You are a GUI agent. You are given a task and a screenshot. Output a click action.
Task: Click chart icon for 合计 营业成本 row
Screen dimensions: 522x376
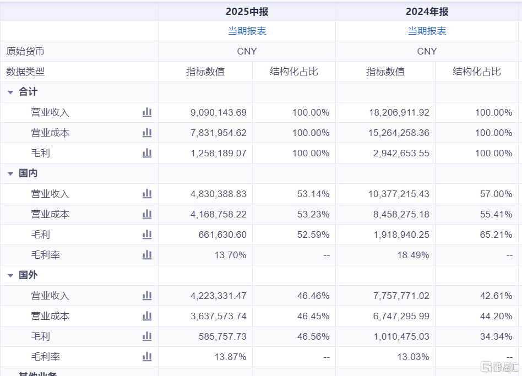click(x=147, y=133)
